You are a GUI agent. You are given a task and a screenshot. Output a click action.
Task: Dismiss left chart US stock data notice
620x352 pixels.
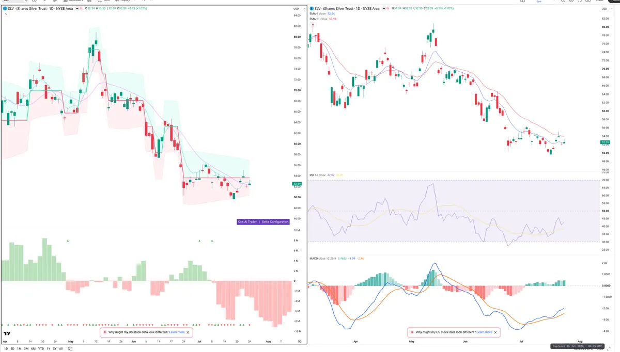pyautogui.click(x=188, y=332)
